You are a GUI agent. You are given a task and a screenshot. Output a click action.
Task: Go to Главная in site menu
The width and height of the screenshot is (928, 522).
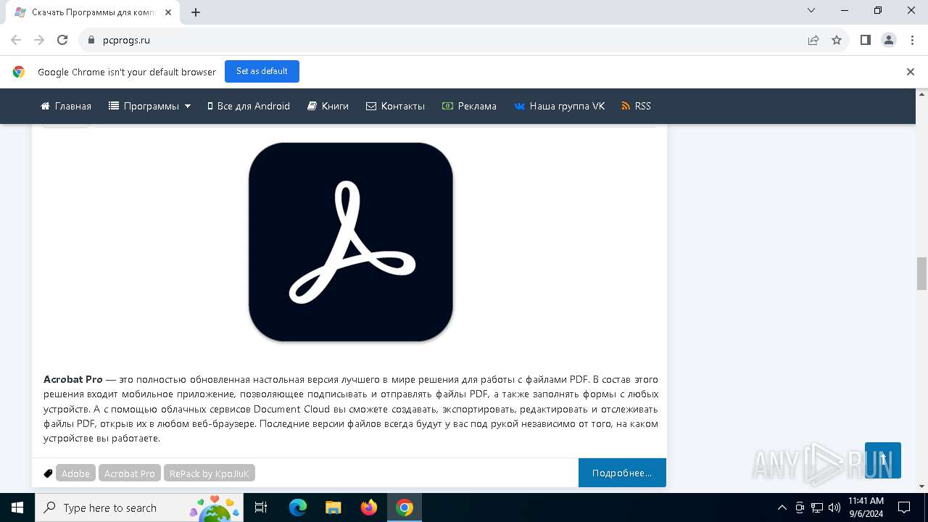coord(66,106)
